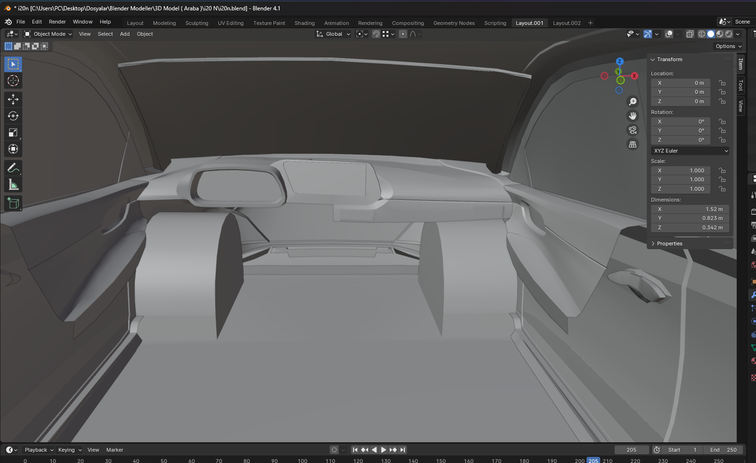Screen dimensions: 756x463
Task: Open the timeline Marker menu
Action: tap(115, 450)
